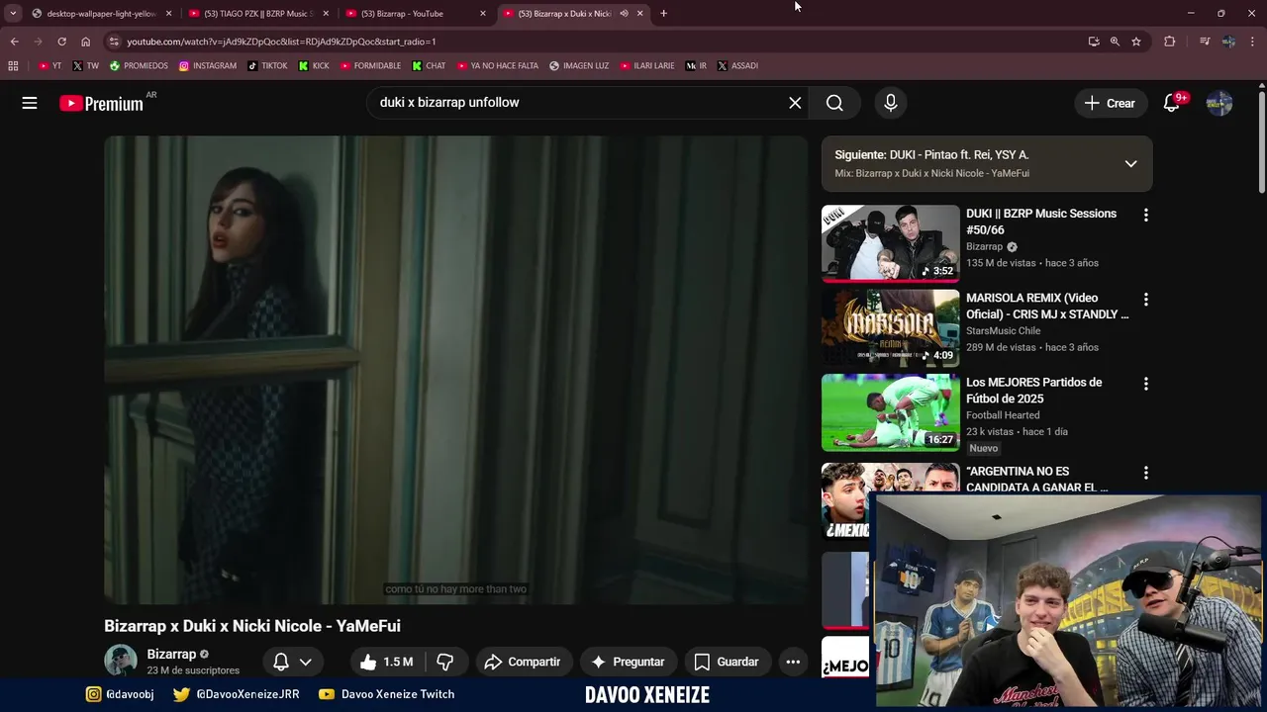
Task: Play MARISOLA REMIX thumbnail
Action: (x=891, y=327)
